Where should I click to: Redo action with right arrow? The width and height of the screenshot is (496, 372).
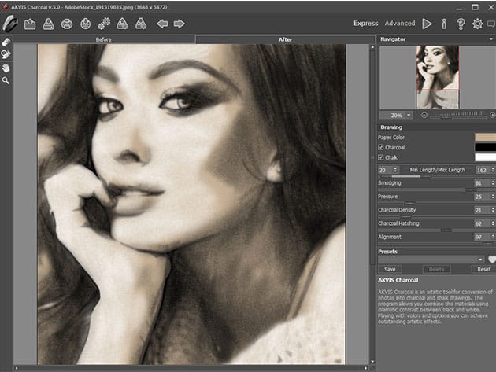point(180,24)
